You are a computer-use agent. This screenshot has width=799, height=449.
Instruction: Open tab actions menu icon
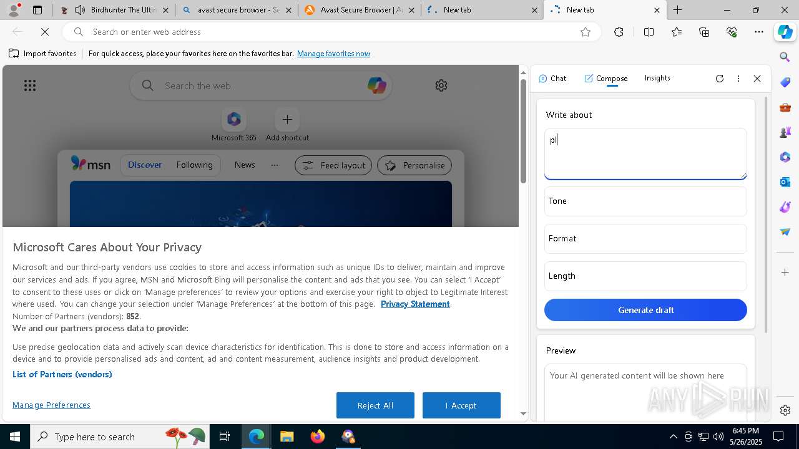[x=37, y=10]
